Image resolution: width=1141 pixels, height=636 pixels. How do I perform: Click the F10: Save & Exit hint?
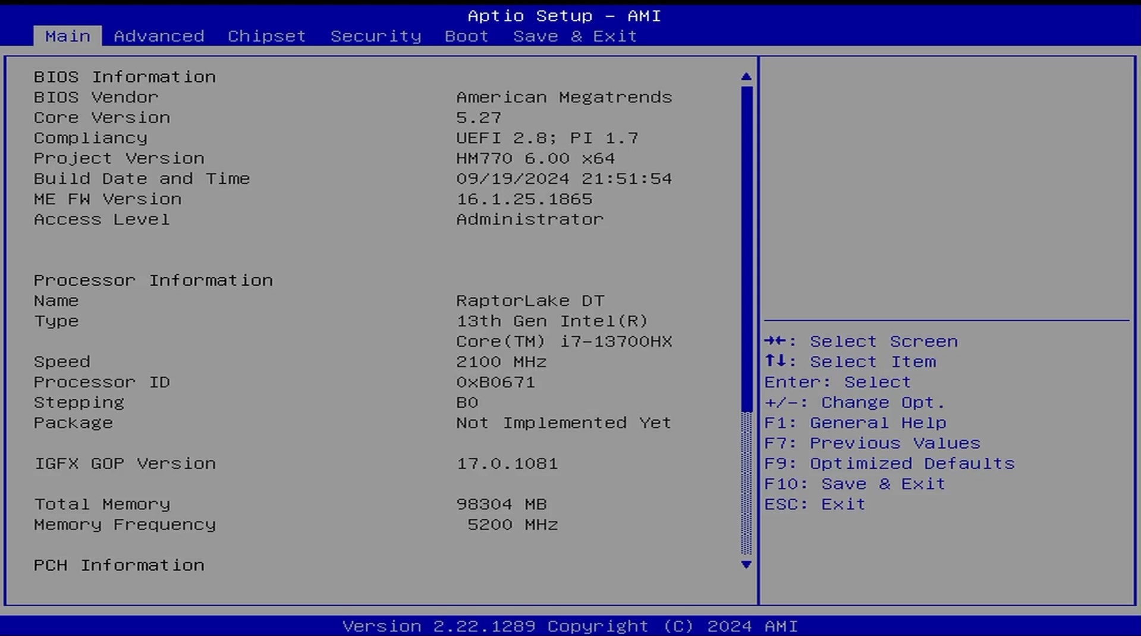coord(854,484)
